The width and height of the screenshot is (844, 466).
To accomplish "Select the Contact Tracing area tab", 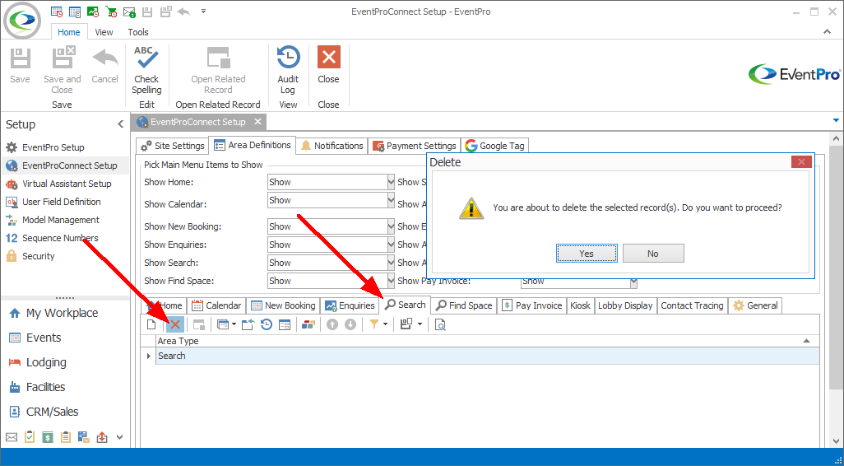I will 692,305.
